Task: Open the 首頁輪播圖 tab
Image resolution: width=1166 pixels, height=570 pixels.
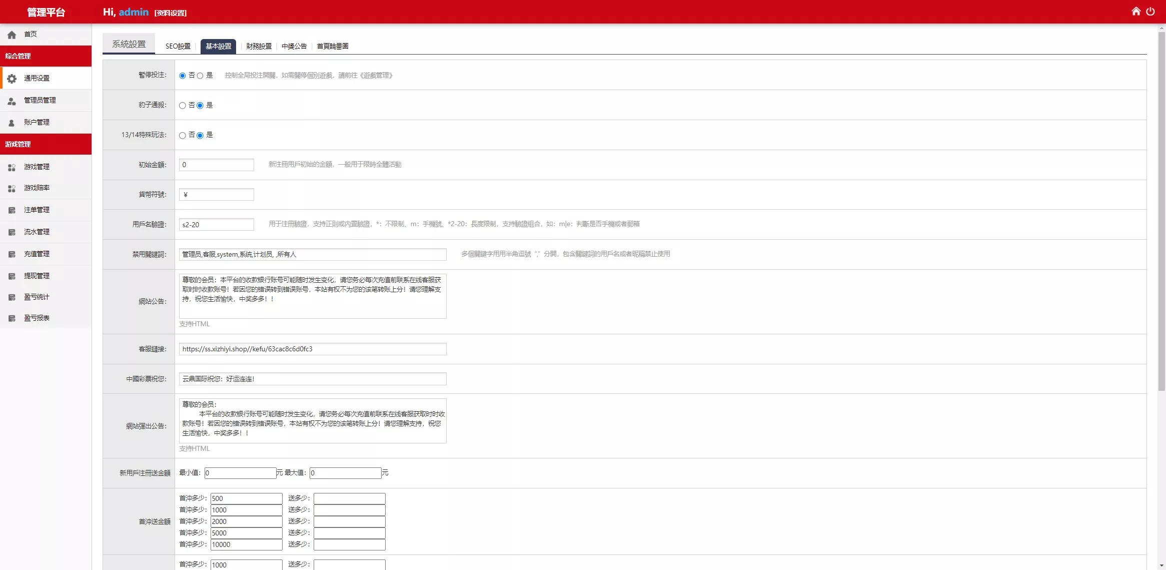Action: pos(332,46)
